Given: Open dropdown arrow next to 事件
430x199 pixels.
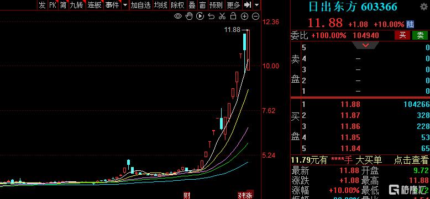Looking at the screenshot, I should click(125, 5).
